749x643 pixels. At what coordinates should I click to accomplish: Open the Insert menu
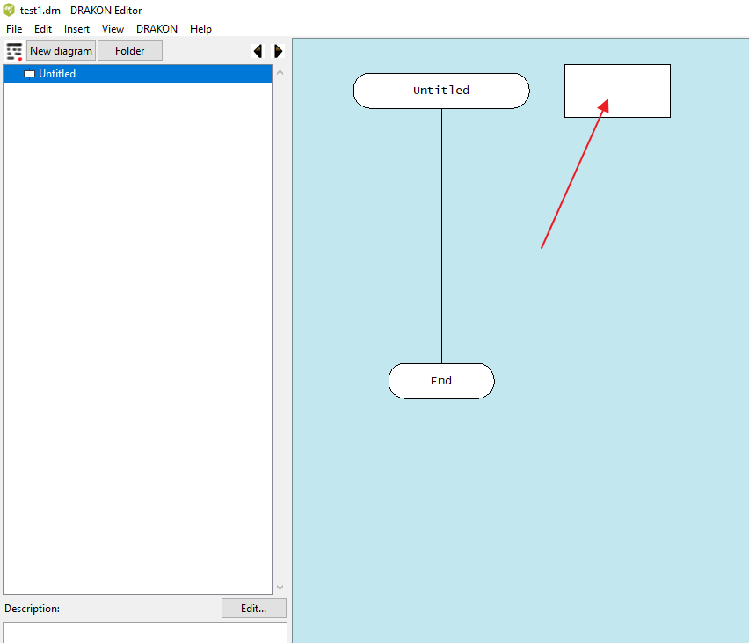[x=76, y=29]
